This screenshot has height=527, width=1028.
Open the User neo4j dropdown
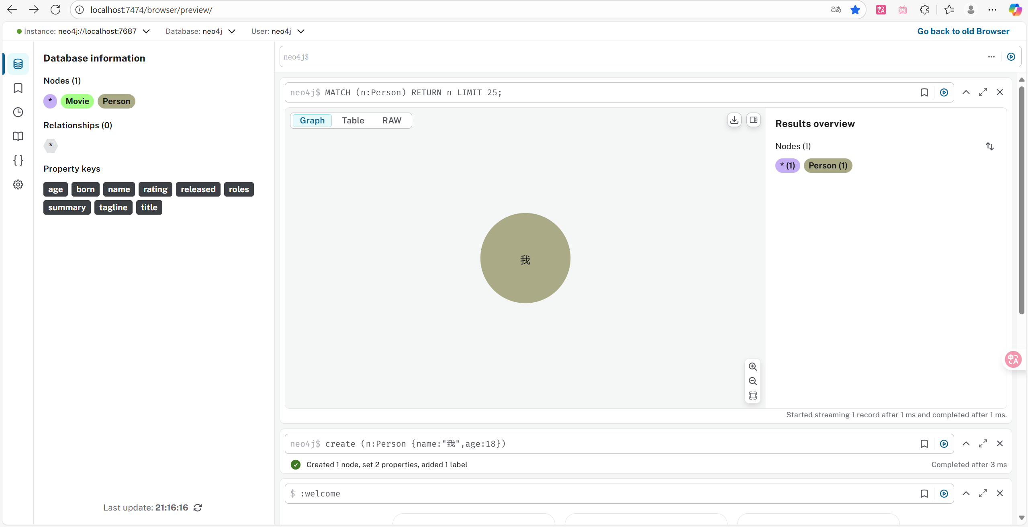pos(301,31)
